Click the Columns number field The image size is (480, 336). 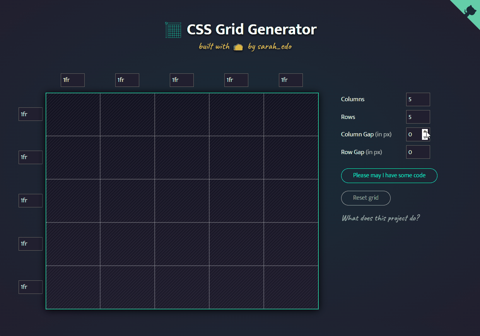(417, 99)
